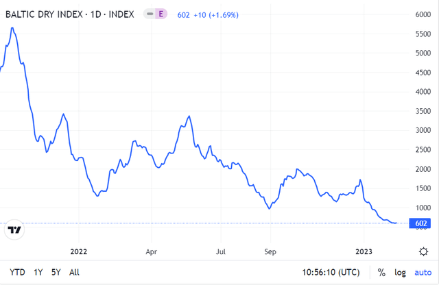
Task: Click the 6000 price axis label
Action: [423, 14]
